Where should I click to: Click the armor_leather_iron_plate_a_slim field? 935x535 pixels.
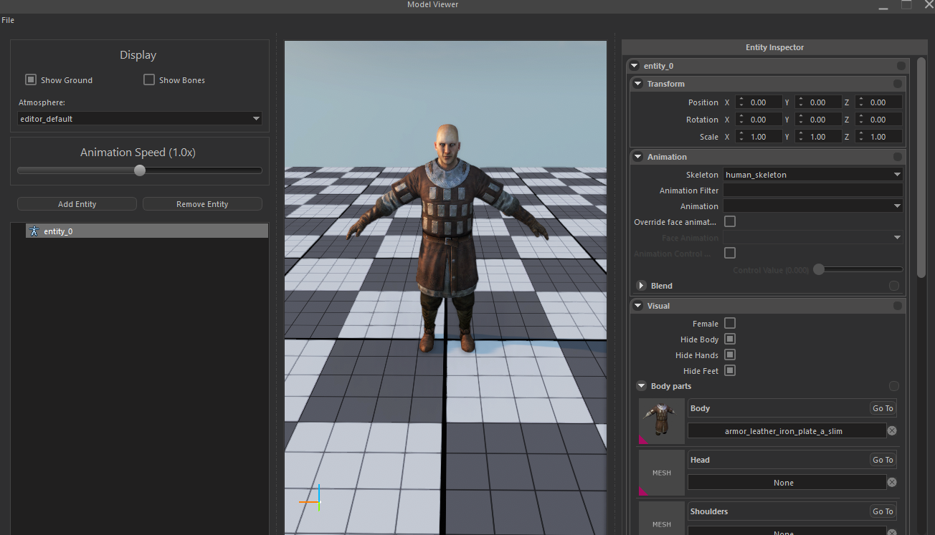pyautogui.click(x=787, y=430)
